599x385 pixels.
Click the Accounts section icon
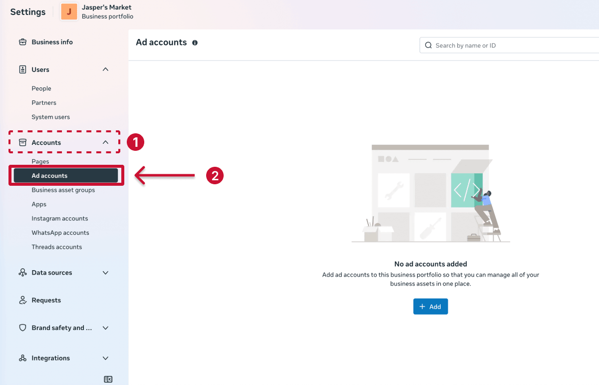[22, 142]
